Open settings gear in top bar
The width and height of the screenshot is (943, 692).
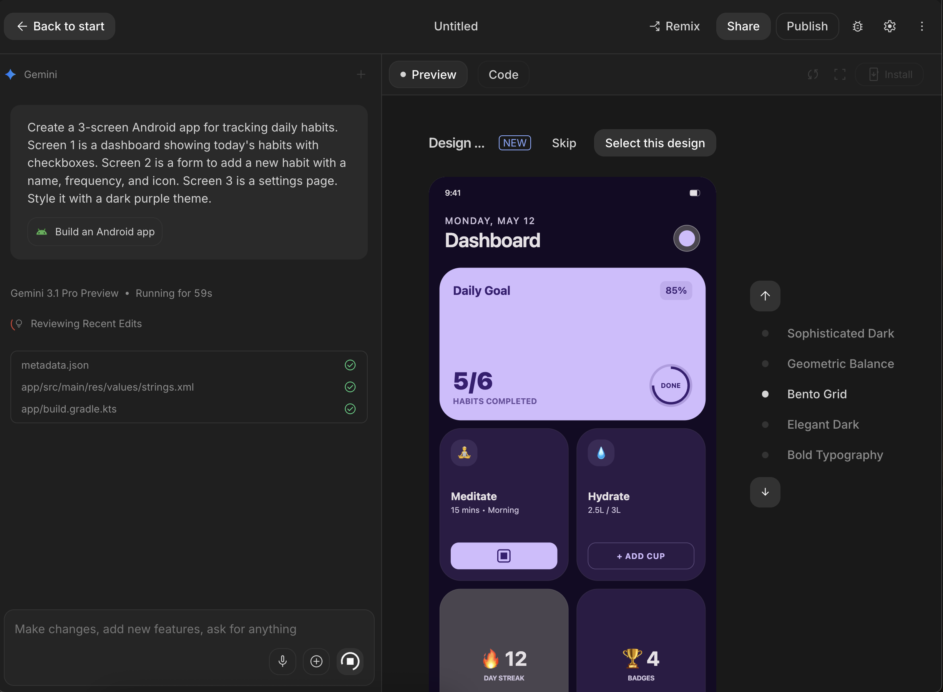pos(890,27)
